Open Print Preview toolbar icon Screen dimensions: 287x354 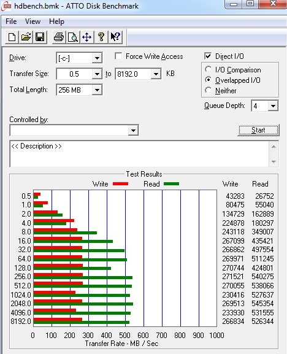pos(73,37)
